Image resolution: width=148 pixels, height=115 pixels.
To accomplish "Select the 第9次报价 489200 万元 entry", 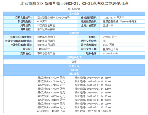I will click(x=51, y=107).
